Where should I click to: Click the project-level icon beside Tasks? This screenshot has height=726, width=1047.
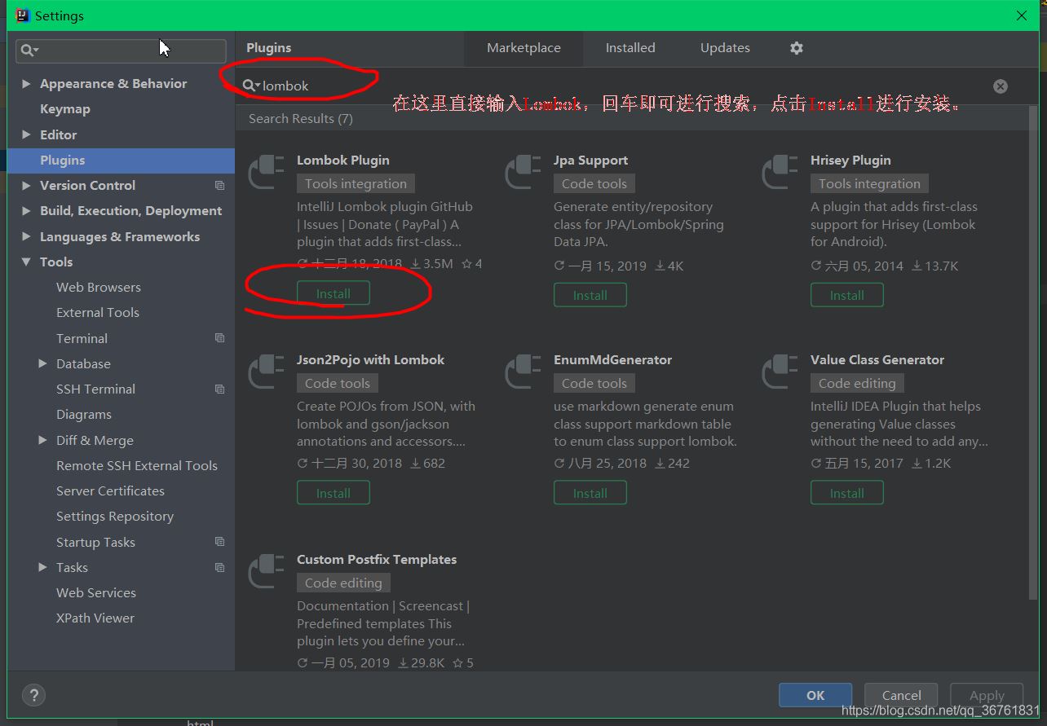click(219, 567)
